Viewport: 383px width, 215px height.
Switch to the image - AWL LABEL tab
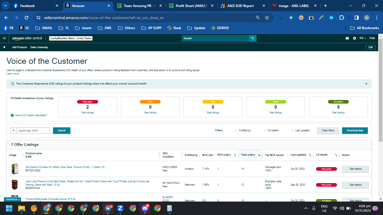(x=295, y=6)
